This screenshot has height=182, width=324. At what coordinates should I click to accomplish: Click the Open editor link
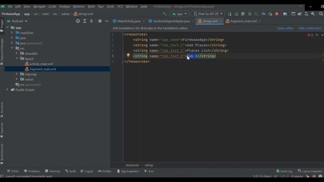tap(285, 28)
